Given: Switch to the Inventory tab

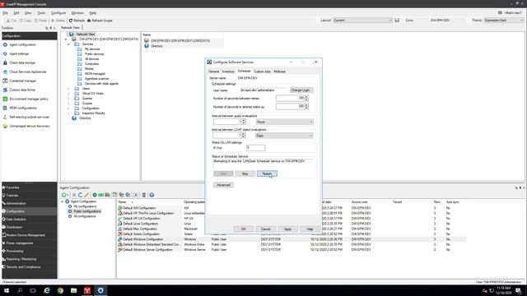Looking at the screenshot, I should 228,72.
